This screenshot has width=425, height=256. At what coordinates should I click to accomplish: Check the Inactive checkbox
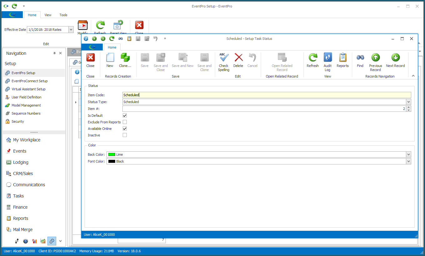click(x=125, y=135)
